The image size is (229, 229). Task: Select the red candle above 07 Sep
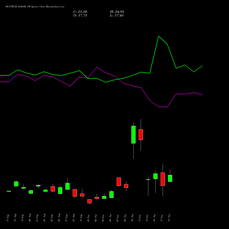click(x=119, y=182)
